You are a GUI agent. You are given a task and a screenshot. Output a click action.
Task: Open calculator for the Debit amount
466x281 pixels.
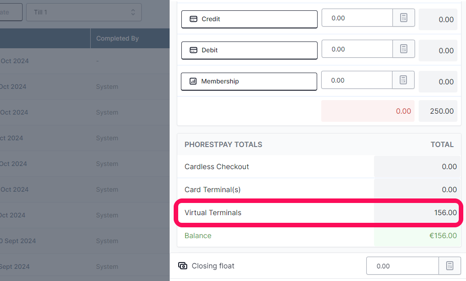[404, 49]
